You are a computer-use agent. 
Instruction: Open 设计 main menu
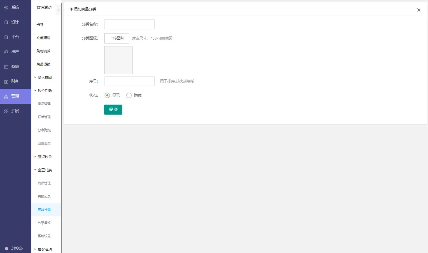click(16, 22)
